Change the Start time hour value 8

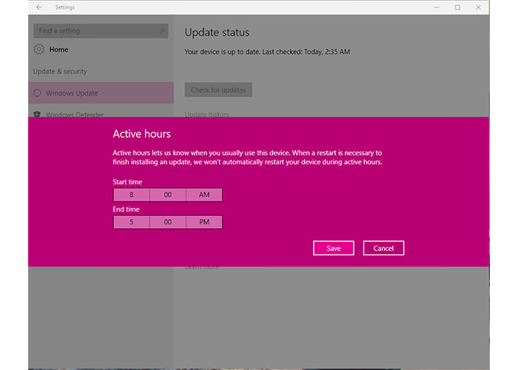point(131,195)
